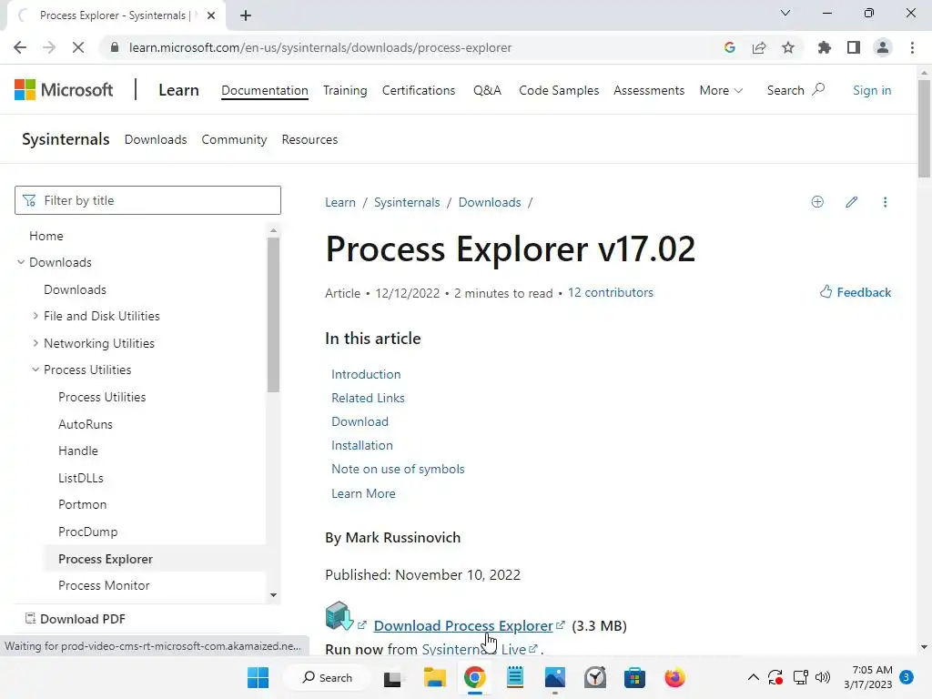Open the Training menu item
The width and height of the screenshot is (932, 699).
coord(345,90)
